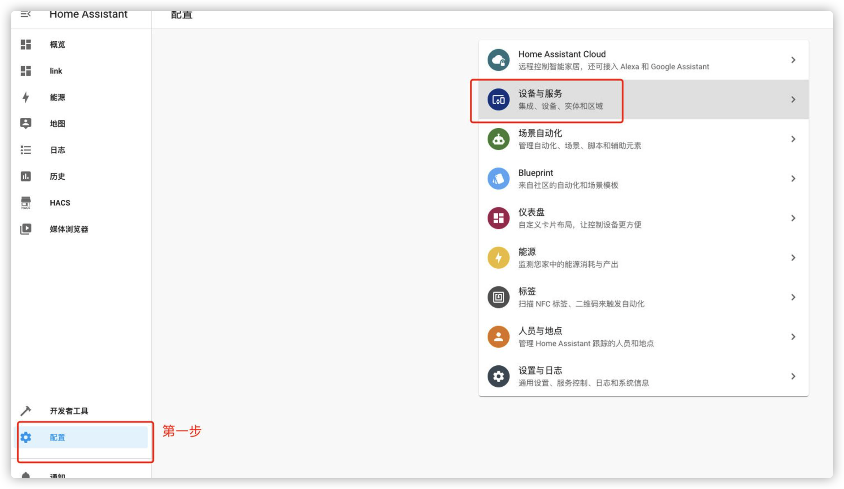Click the 人员与地点 person icon
This screenshot has width=844, height=489.
[498, 336]
